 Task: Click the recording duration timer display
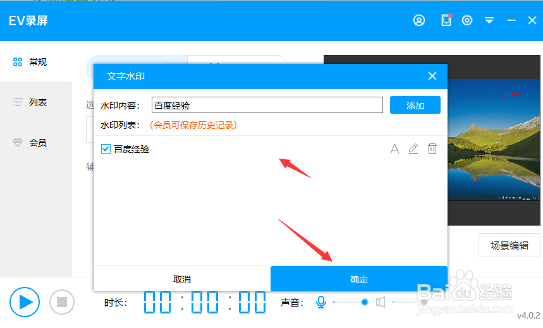point(205,302)
